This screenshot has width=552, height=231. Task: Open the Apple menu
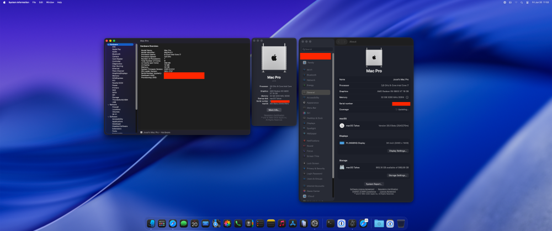point(4,2)
